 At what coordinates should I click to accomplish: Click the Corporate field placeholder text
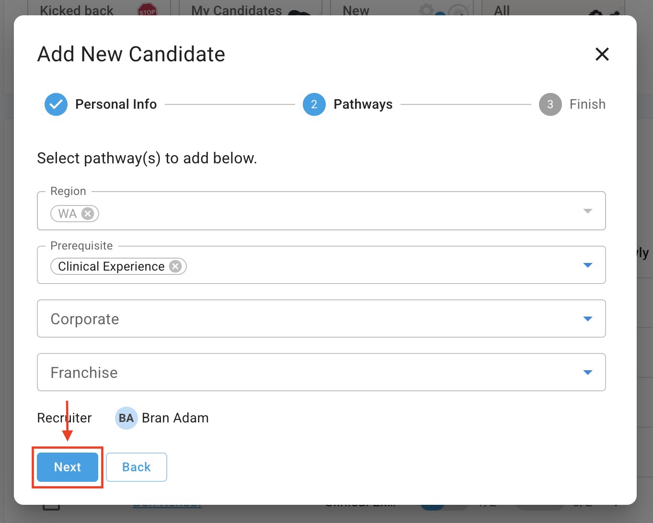[x=85, y=319]
